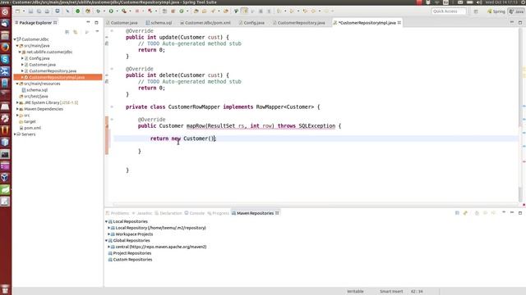Open the Progress view tab
This screenshot has width=526, height=295.
coord(218,213)
